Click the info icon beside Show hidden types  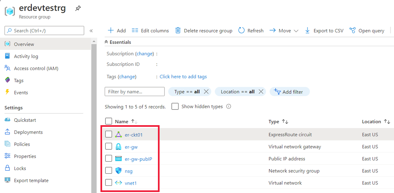(x=229, y=106)
